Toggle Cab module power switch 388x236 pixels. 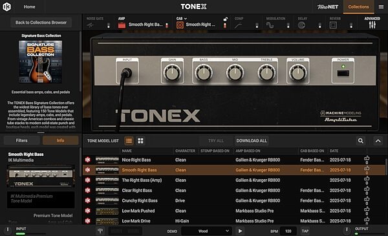tap(225, 25)
